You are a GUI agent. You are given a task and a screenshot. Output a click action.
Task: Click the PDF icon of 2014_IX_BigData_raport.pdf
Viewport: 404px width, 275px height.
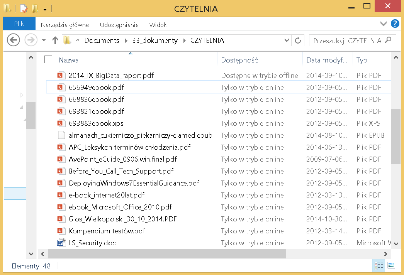(x=61, y=76)
